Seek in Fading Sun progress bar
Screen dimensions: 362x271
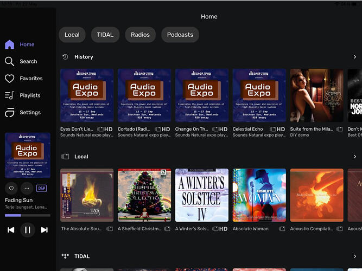[28, 215]
